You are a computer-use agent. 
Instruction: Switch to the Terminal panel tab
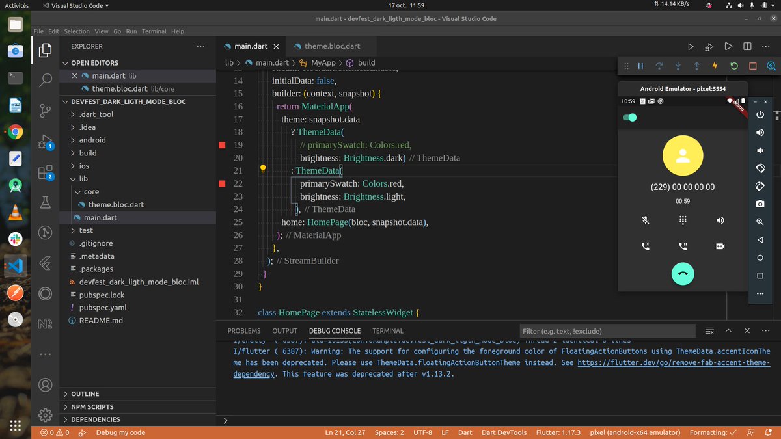[x=388, y=331]
